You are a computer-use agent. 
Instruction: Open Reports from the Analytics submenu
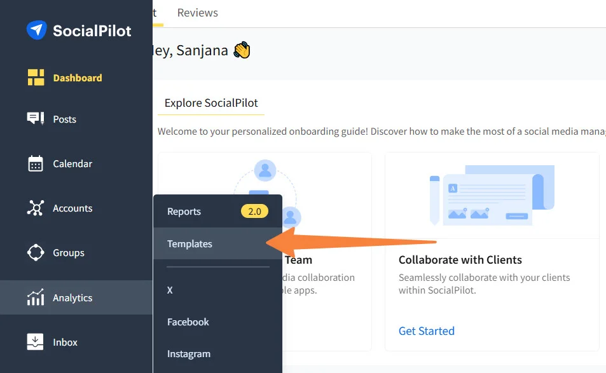coord(184,211)
